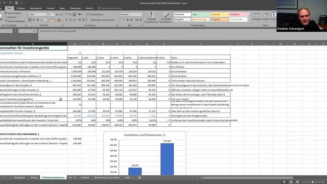Click the Redo arrow in title bar
The image size is (327, 184).
(10, 3)
